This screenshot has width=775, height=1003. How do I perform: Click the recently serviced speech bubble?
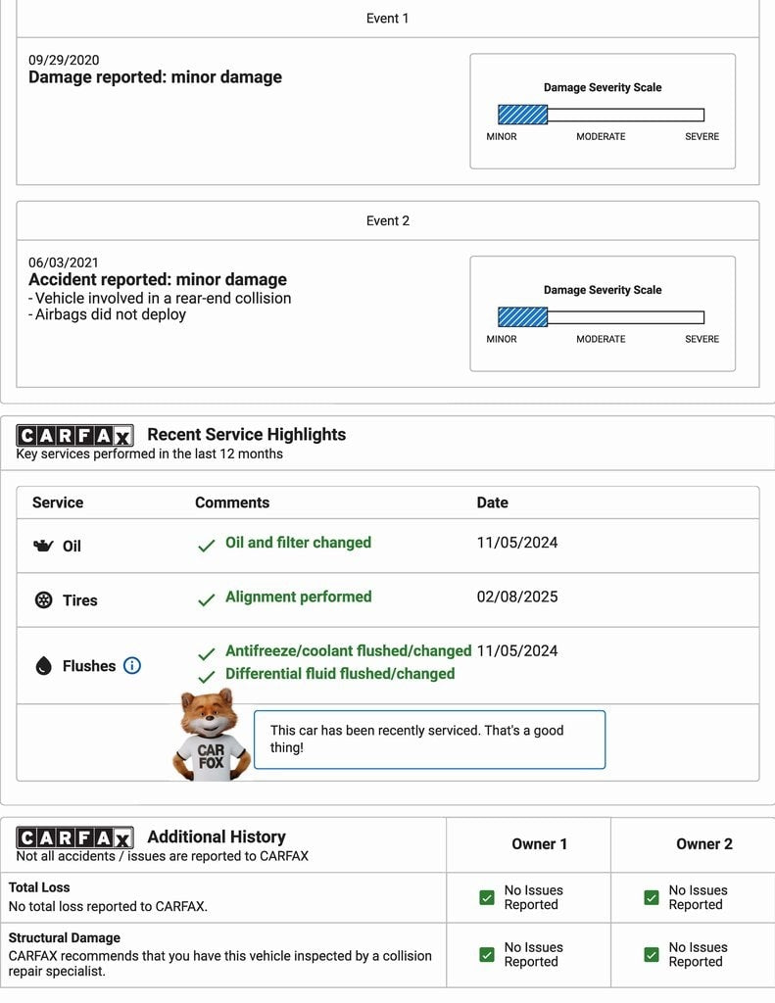(429, 739)
